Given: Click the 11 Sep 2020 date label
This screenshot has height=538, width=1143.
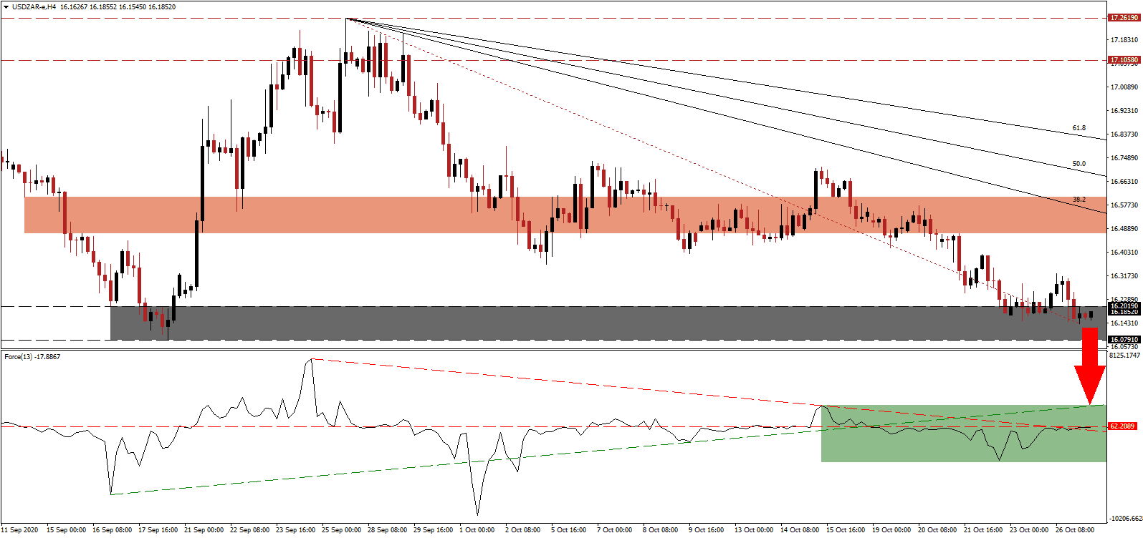Looking at the screenshot, I should [x=21, y=530].
